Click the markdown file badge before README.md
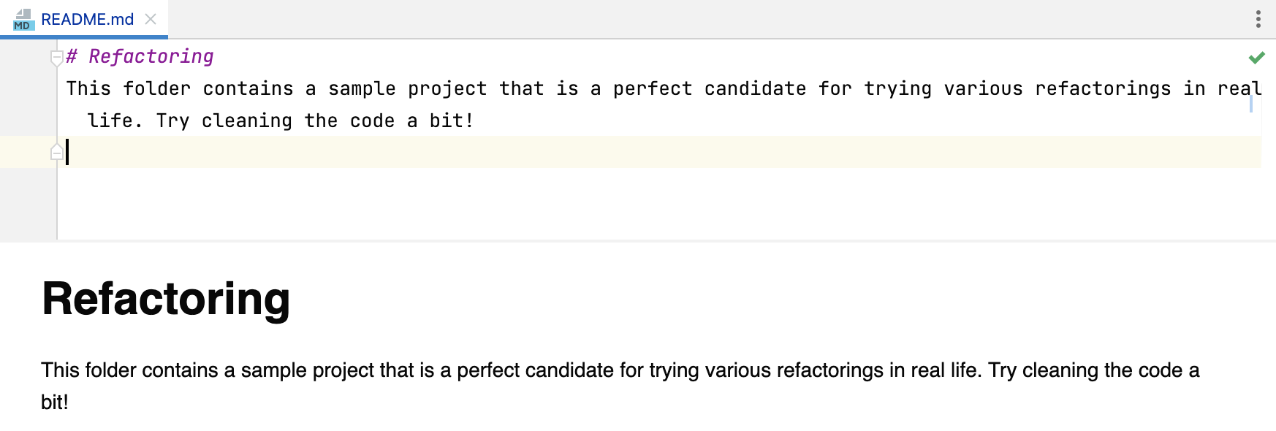Image resolution: width=1276 pixels, height=431 pixels. click(22, 20)
